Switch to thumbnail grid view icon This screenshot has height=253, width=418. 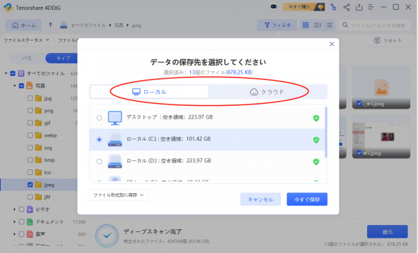coord(306,25)
